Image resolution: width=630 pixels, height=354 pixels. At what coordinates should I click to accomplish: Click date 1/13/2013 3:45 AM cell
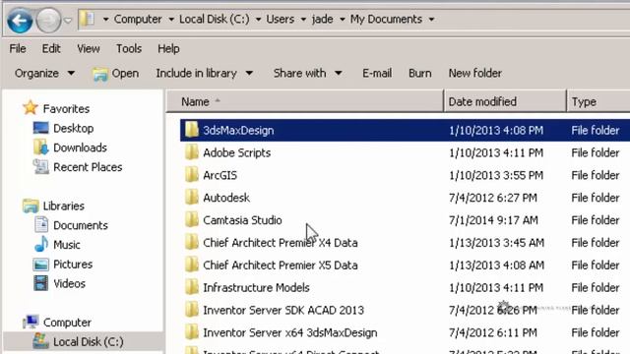click(x=496, y=243)
